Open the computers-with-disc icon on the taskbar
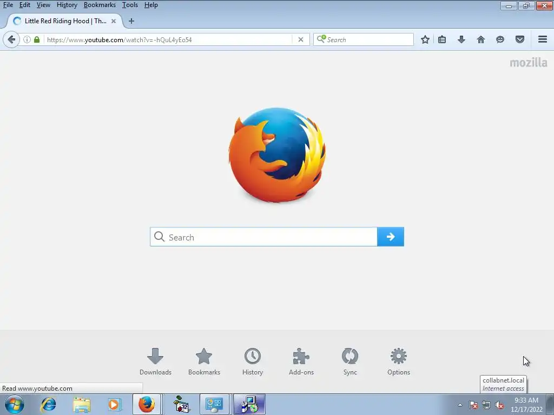Screen dimensions: 554x415 coord(249,404)
